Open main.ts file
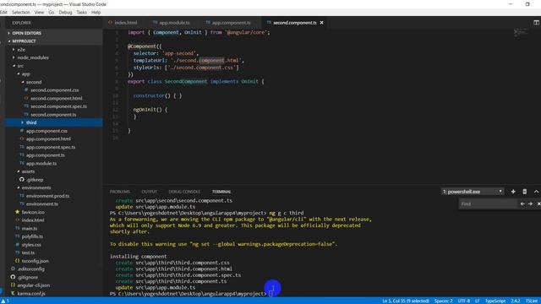The width and height of the screenshot is (541, 304). pos(30,229)
